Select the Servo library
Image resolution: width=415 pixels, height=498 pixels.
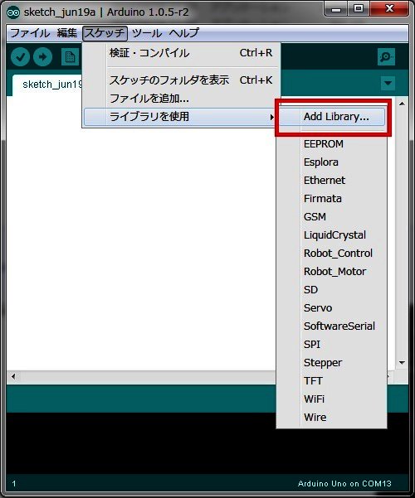coord(332,308)
